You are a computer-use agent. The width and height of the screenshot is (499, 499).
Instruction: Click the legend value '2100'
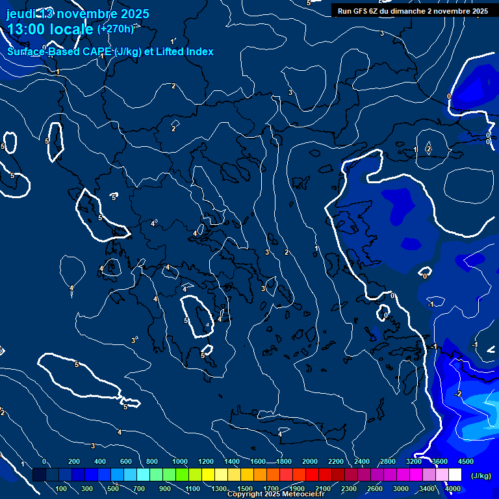pyautogui.click(x=323, y=489)
